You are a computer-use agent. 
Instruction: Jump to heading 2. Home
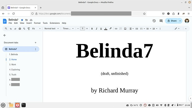pyautogui.click(x=13, y=59)
